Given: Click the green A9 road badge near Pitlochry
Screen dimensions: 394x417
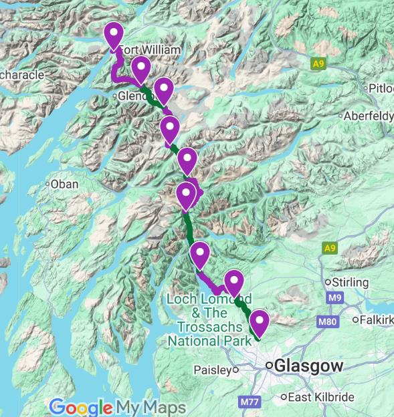Looking at the screenshot, I should click(318, 64).
